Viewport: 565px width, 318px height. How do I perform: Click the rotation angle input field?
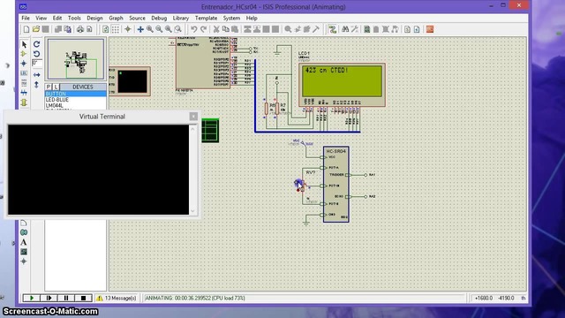point(37,63)
